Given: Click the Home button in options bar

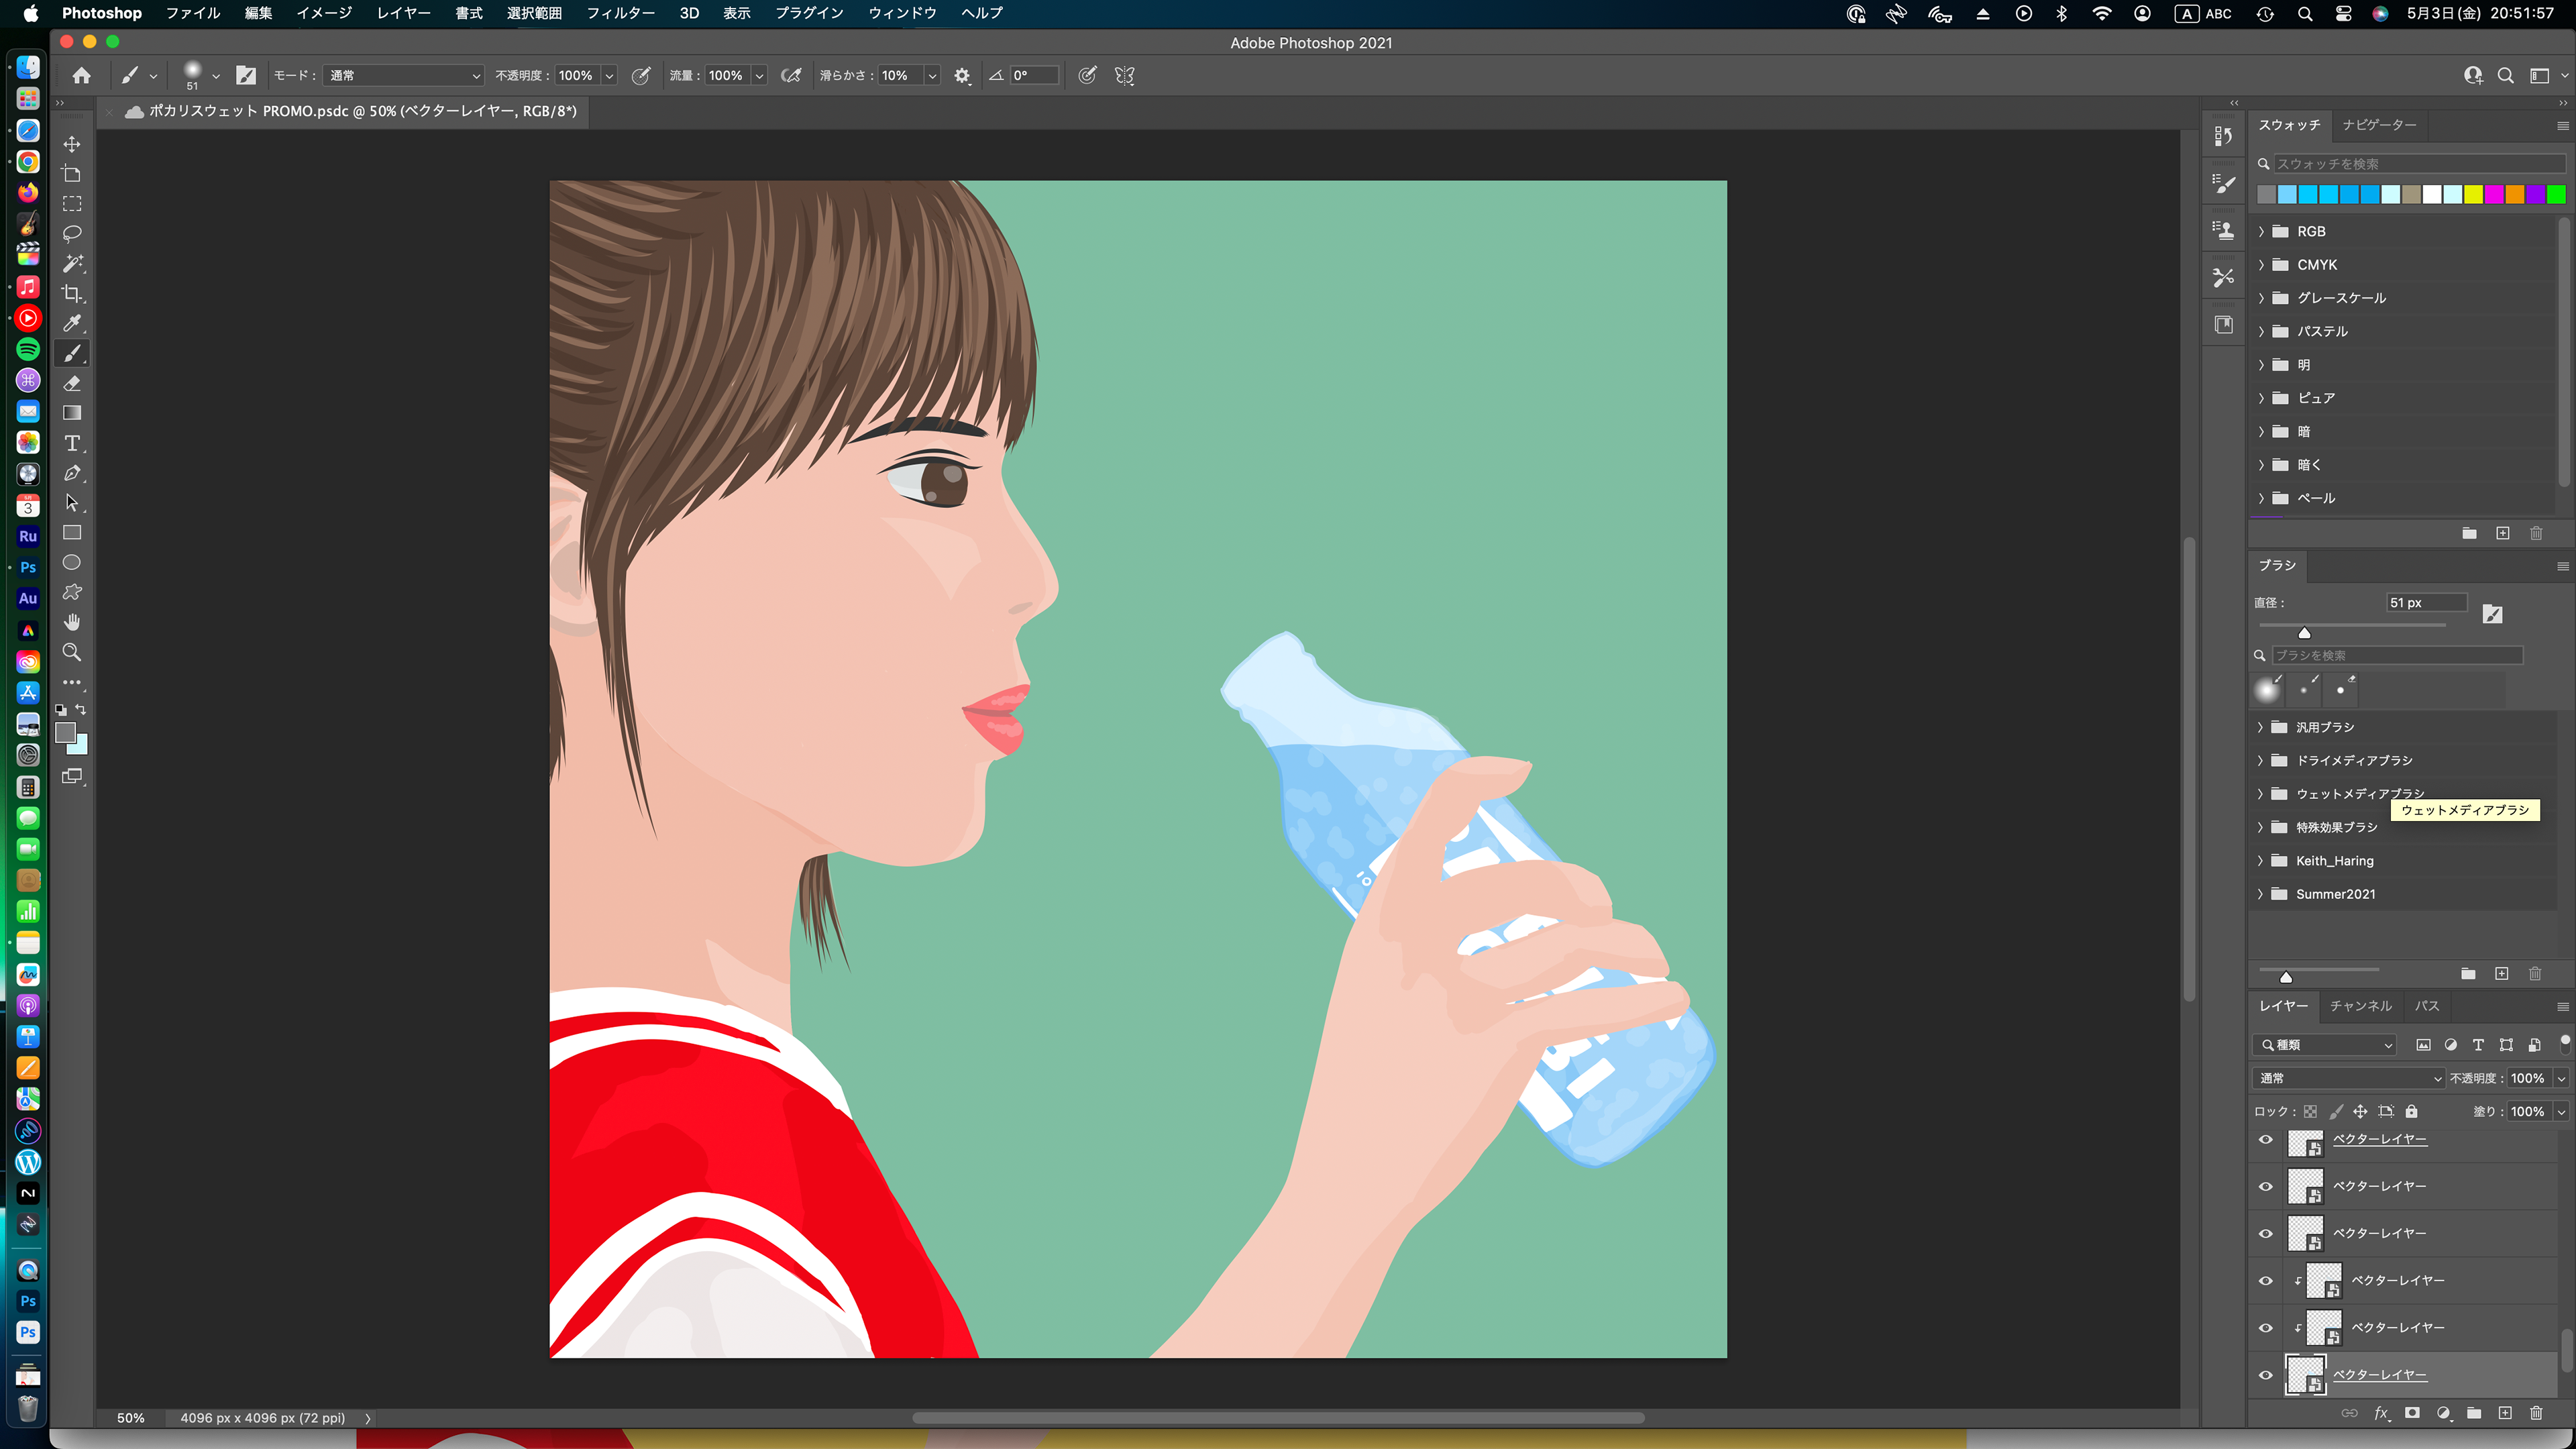Looking at the screenshot, I should (x=82, y=75).
